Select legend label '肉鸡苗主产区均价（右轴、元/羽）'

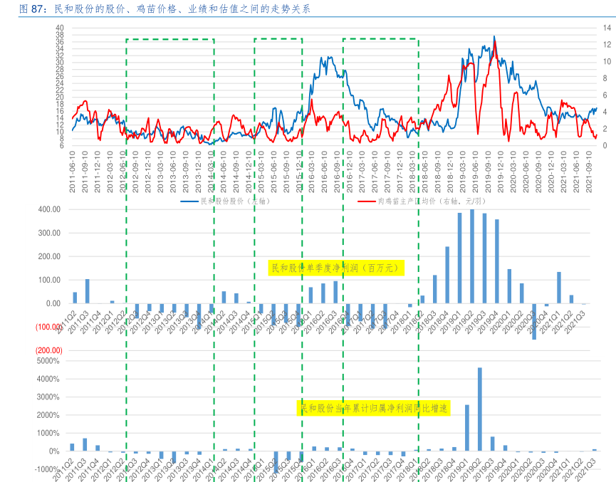(432, 201)
